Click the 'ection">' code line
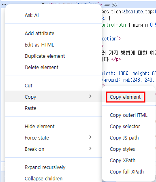 [111, 39]
